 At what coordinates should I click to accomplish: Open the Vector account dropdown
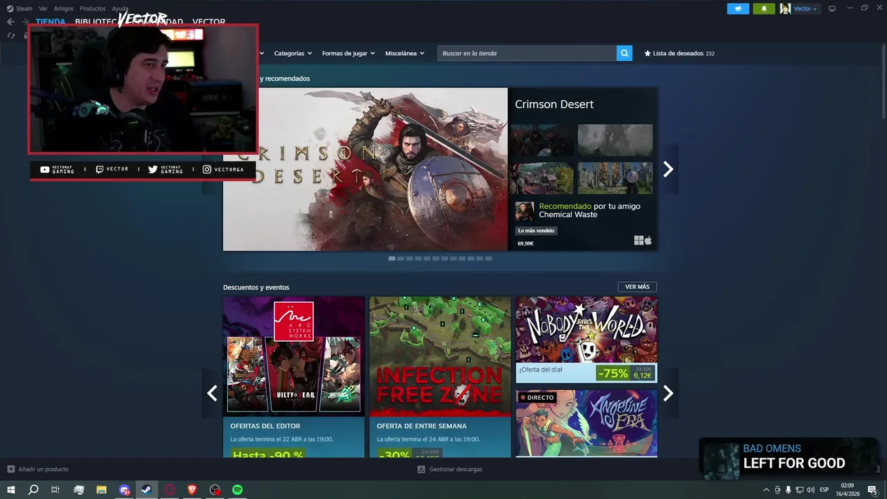pos(805,9)
